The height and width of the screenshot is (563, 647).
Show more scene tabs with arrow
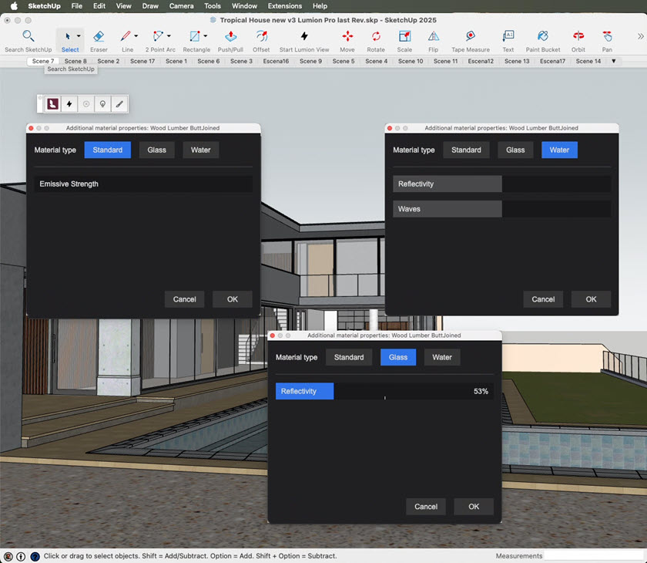(x=614, y=61)
